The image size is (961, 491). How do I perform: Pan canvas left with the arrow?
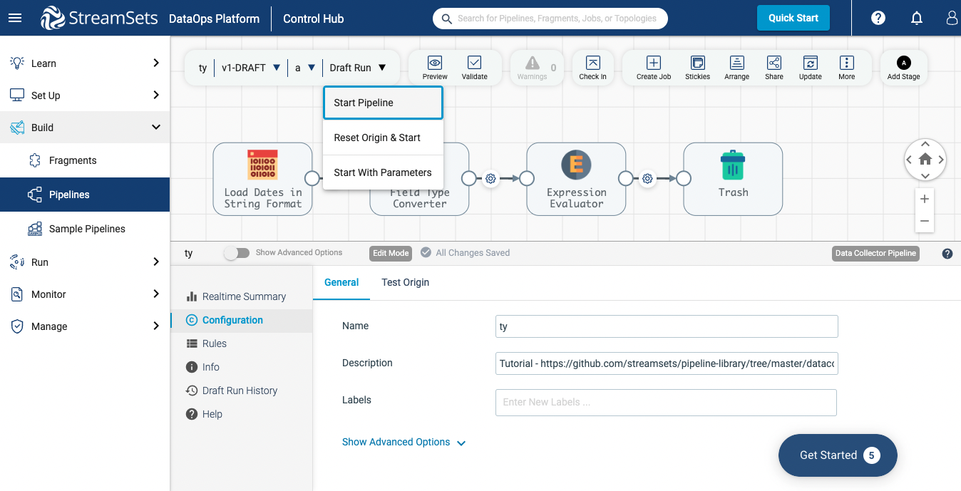[x=909, y=160]
